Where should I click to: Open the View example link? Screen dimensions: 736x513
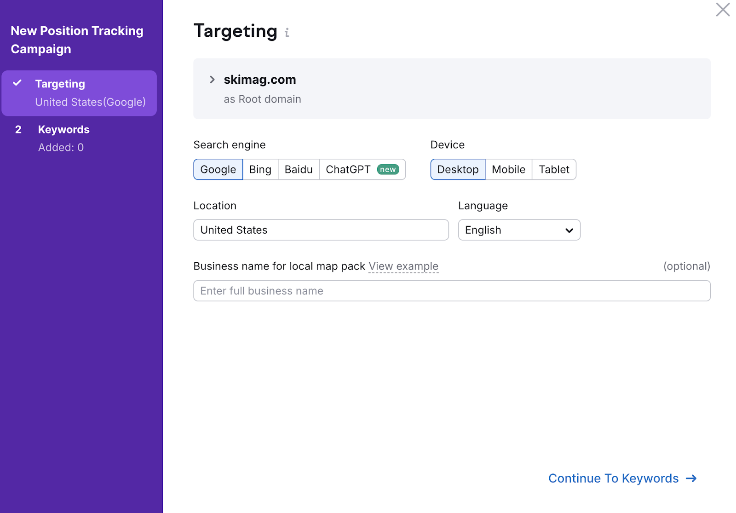click(x=403, y=266)
